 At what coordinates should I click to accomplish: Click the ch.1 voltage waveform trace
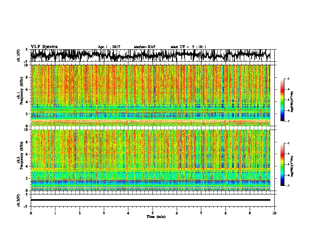[x=150, y=55]
